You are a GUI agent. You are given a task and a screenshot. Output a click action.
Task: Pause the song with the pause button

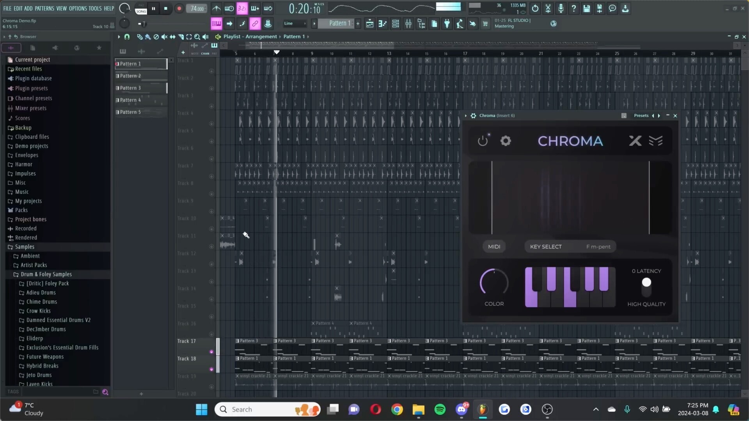tap(153, 8)
